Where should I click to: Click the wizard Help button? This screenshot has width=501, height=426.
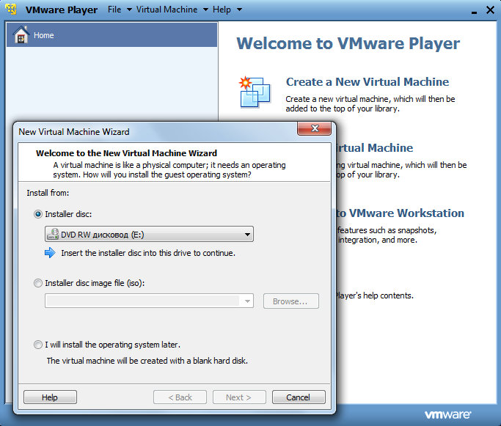tap(50, 397)
